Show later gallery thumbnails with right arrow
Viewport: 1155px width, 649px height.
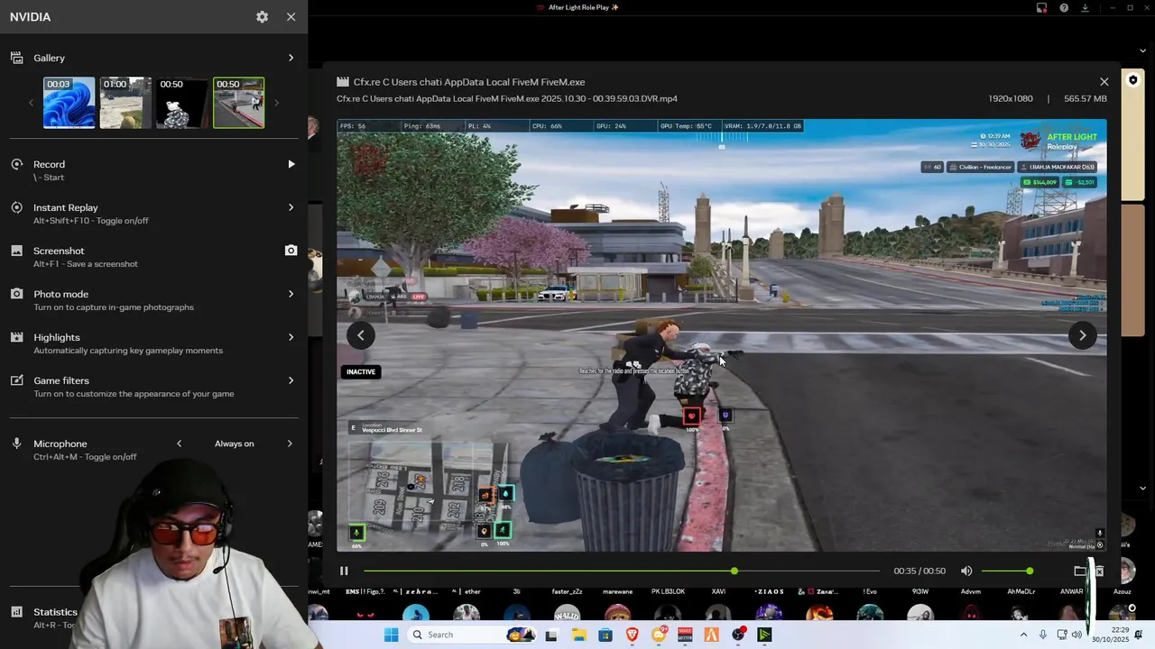coord(276,103)
